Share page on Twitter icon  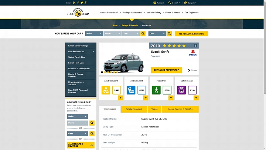point(82,3)
